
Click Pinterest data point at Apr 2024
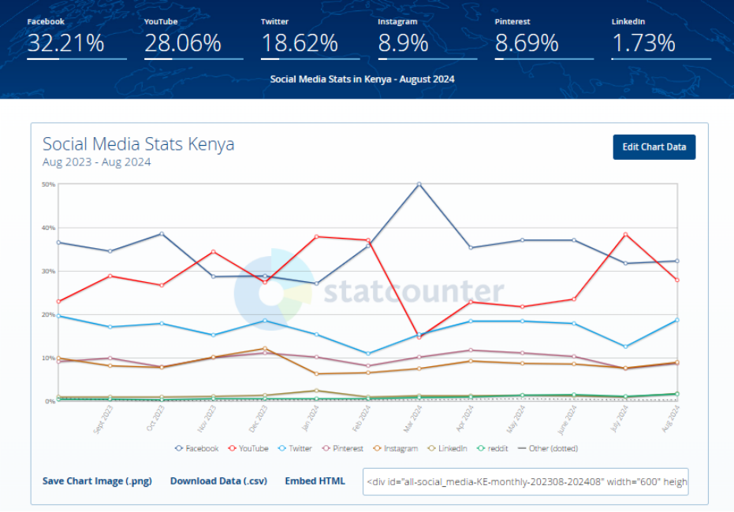click(471, 351)
